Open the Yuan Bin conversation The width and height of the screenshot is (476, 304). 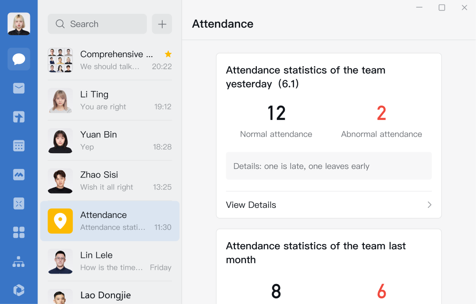click(x=110, y=140)
